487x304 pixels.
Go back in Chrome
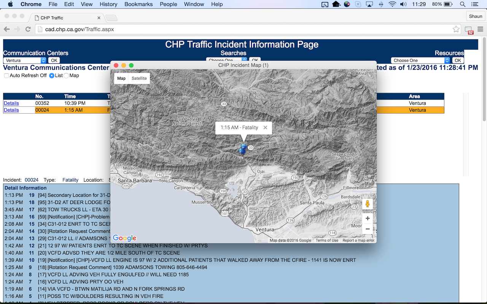[7, 29]
